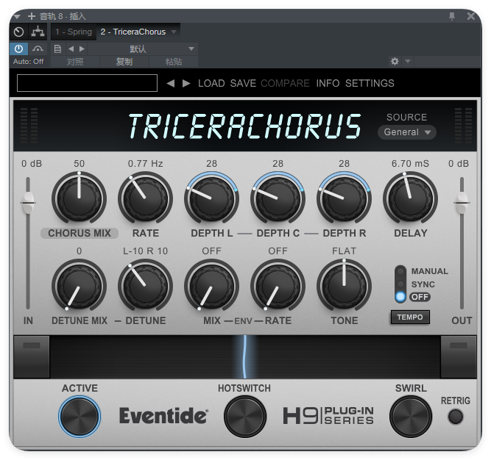Open the INFO menu

pyautogui.click(x=328, y=84)
